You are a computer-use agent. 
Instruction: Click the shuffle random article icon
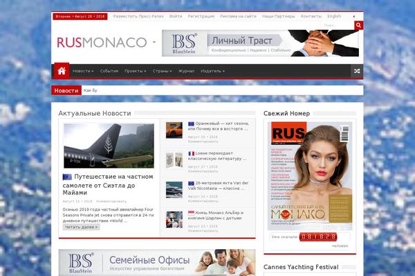click(x=357, y=71)
